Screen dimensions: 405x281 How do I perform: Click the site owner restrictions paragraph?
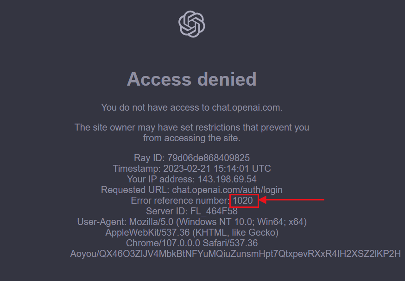pyautogui.click(x=192, y=132)
